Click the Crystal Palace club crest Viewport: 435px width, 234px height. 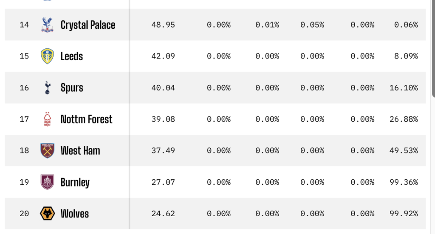pyautogui.click(x=47, y=25)
